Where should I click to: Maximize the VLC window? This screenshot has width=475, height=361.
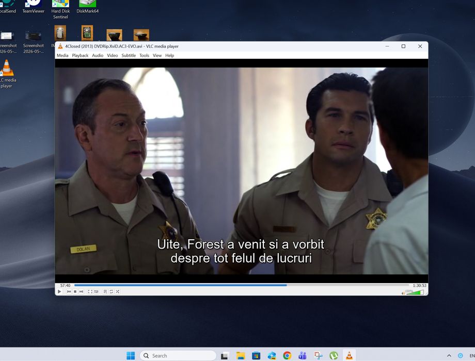tap(403, 46)
